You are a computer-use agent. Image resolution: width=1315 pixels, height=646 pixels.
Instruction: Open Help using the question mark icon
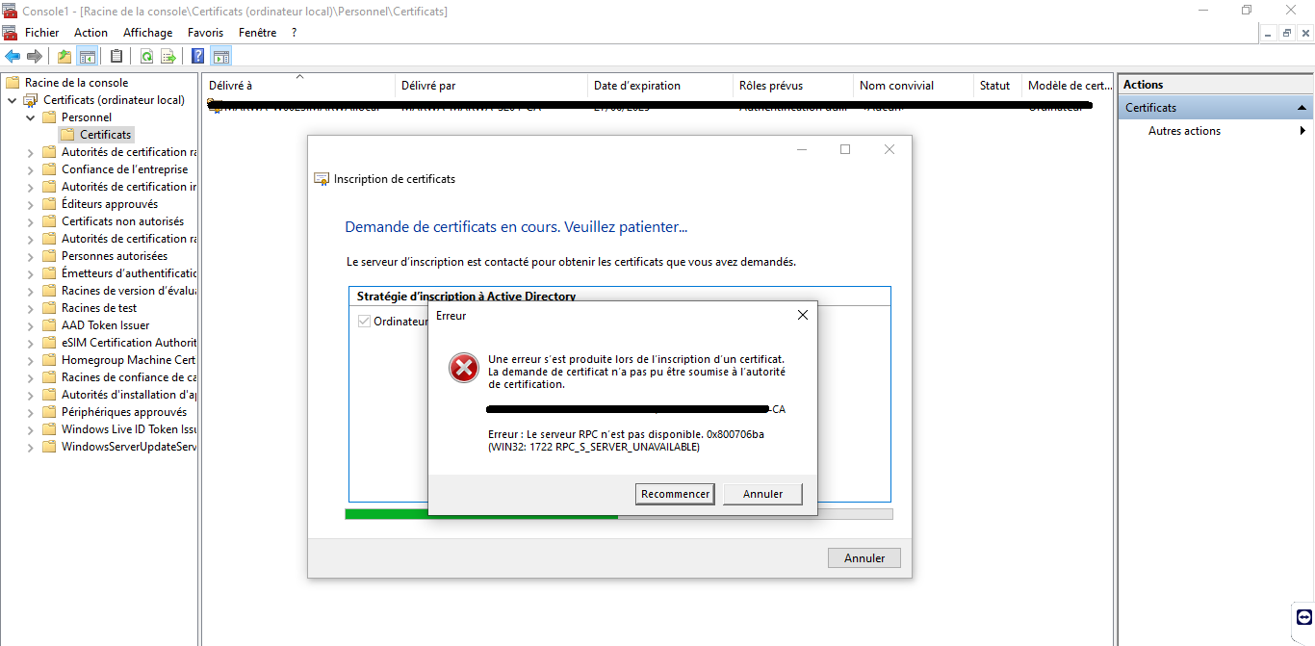coord(197,56)
